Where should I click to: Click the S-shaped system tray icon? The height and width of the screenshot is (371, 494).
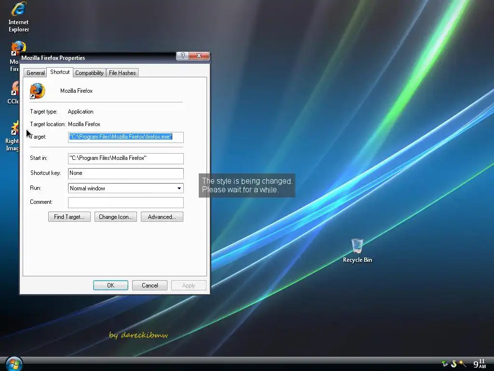point(453,364)
